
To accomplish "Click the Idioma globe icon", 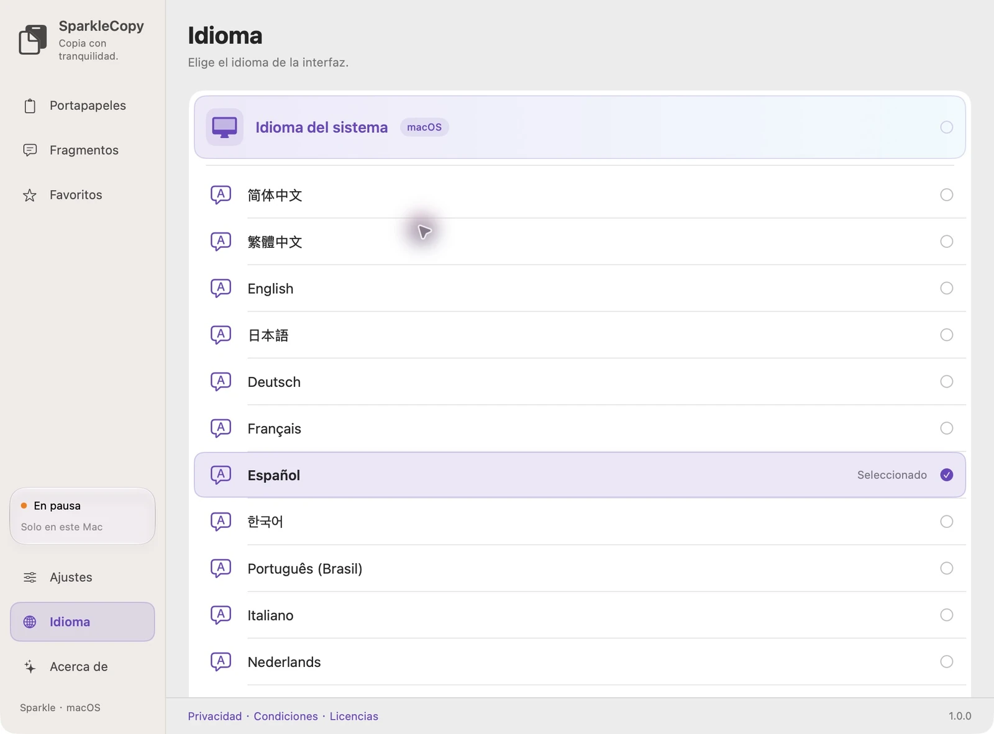I will pyautogui.click(x=30, y=622).
